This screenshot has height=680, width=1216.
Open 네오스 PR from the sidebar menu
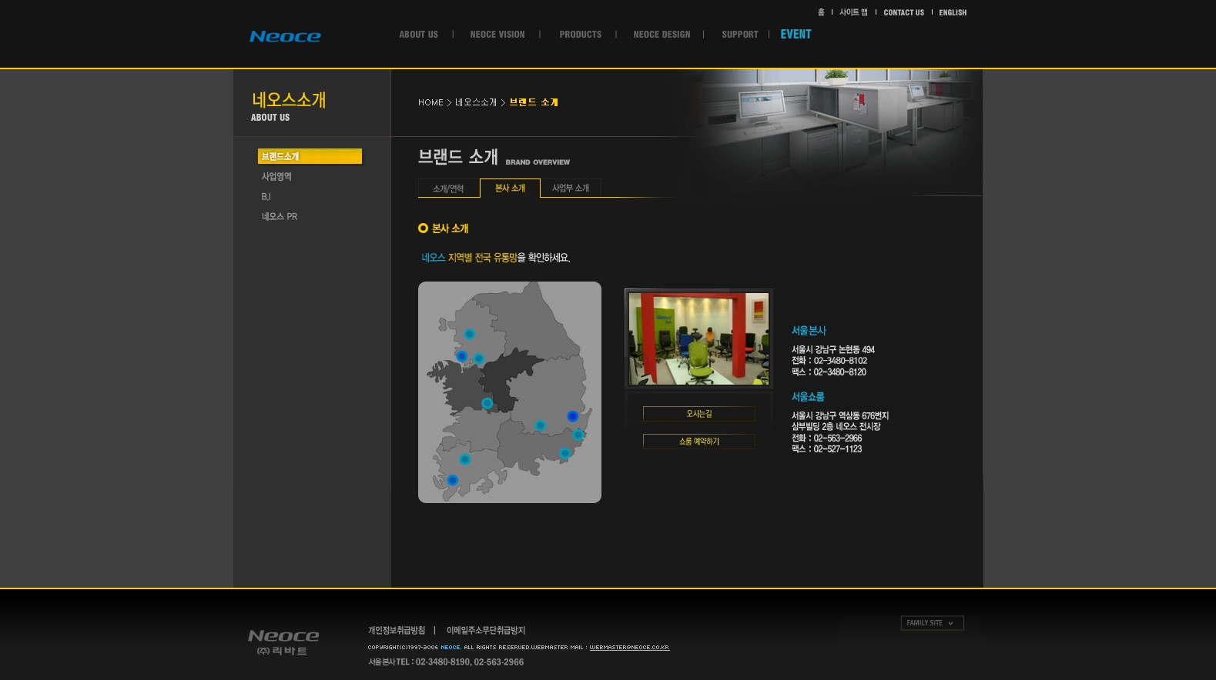279,217
